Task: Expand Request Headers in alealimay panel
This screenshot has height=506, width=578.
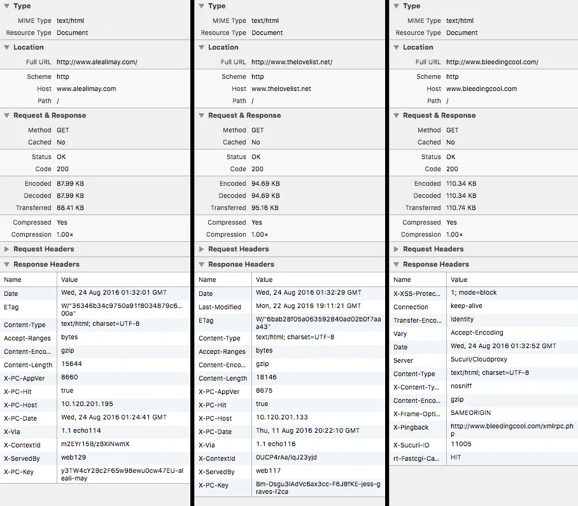Action: 6,249
